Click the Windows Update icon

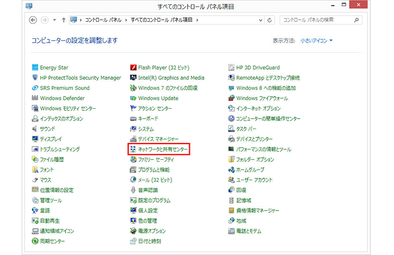(x=133, y=98)
